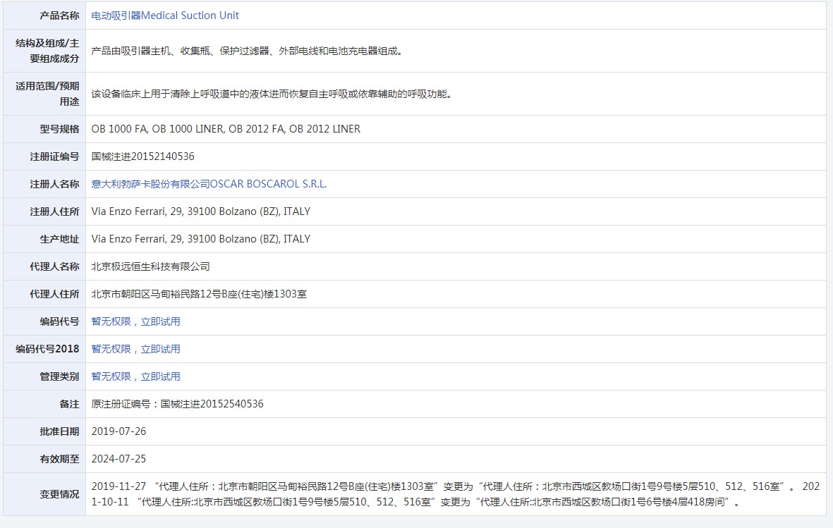Select the remark text 原注册证编号：国械注进20152540536
The width and height of the screenshot is (833, 528).
(x=178, y=404)
